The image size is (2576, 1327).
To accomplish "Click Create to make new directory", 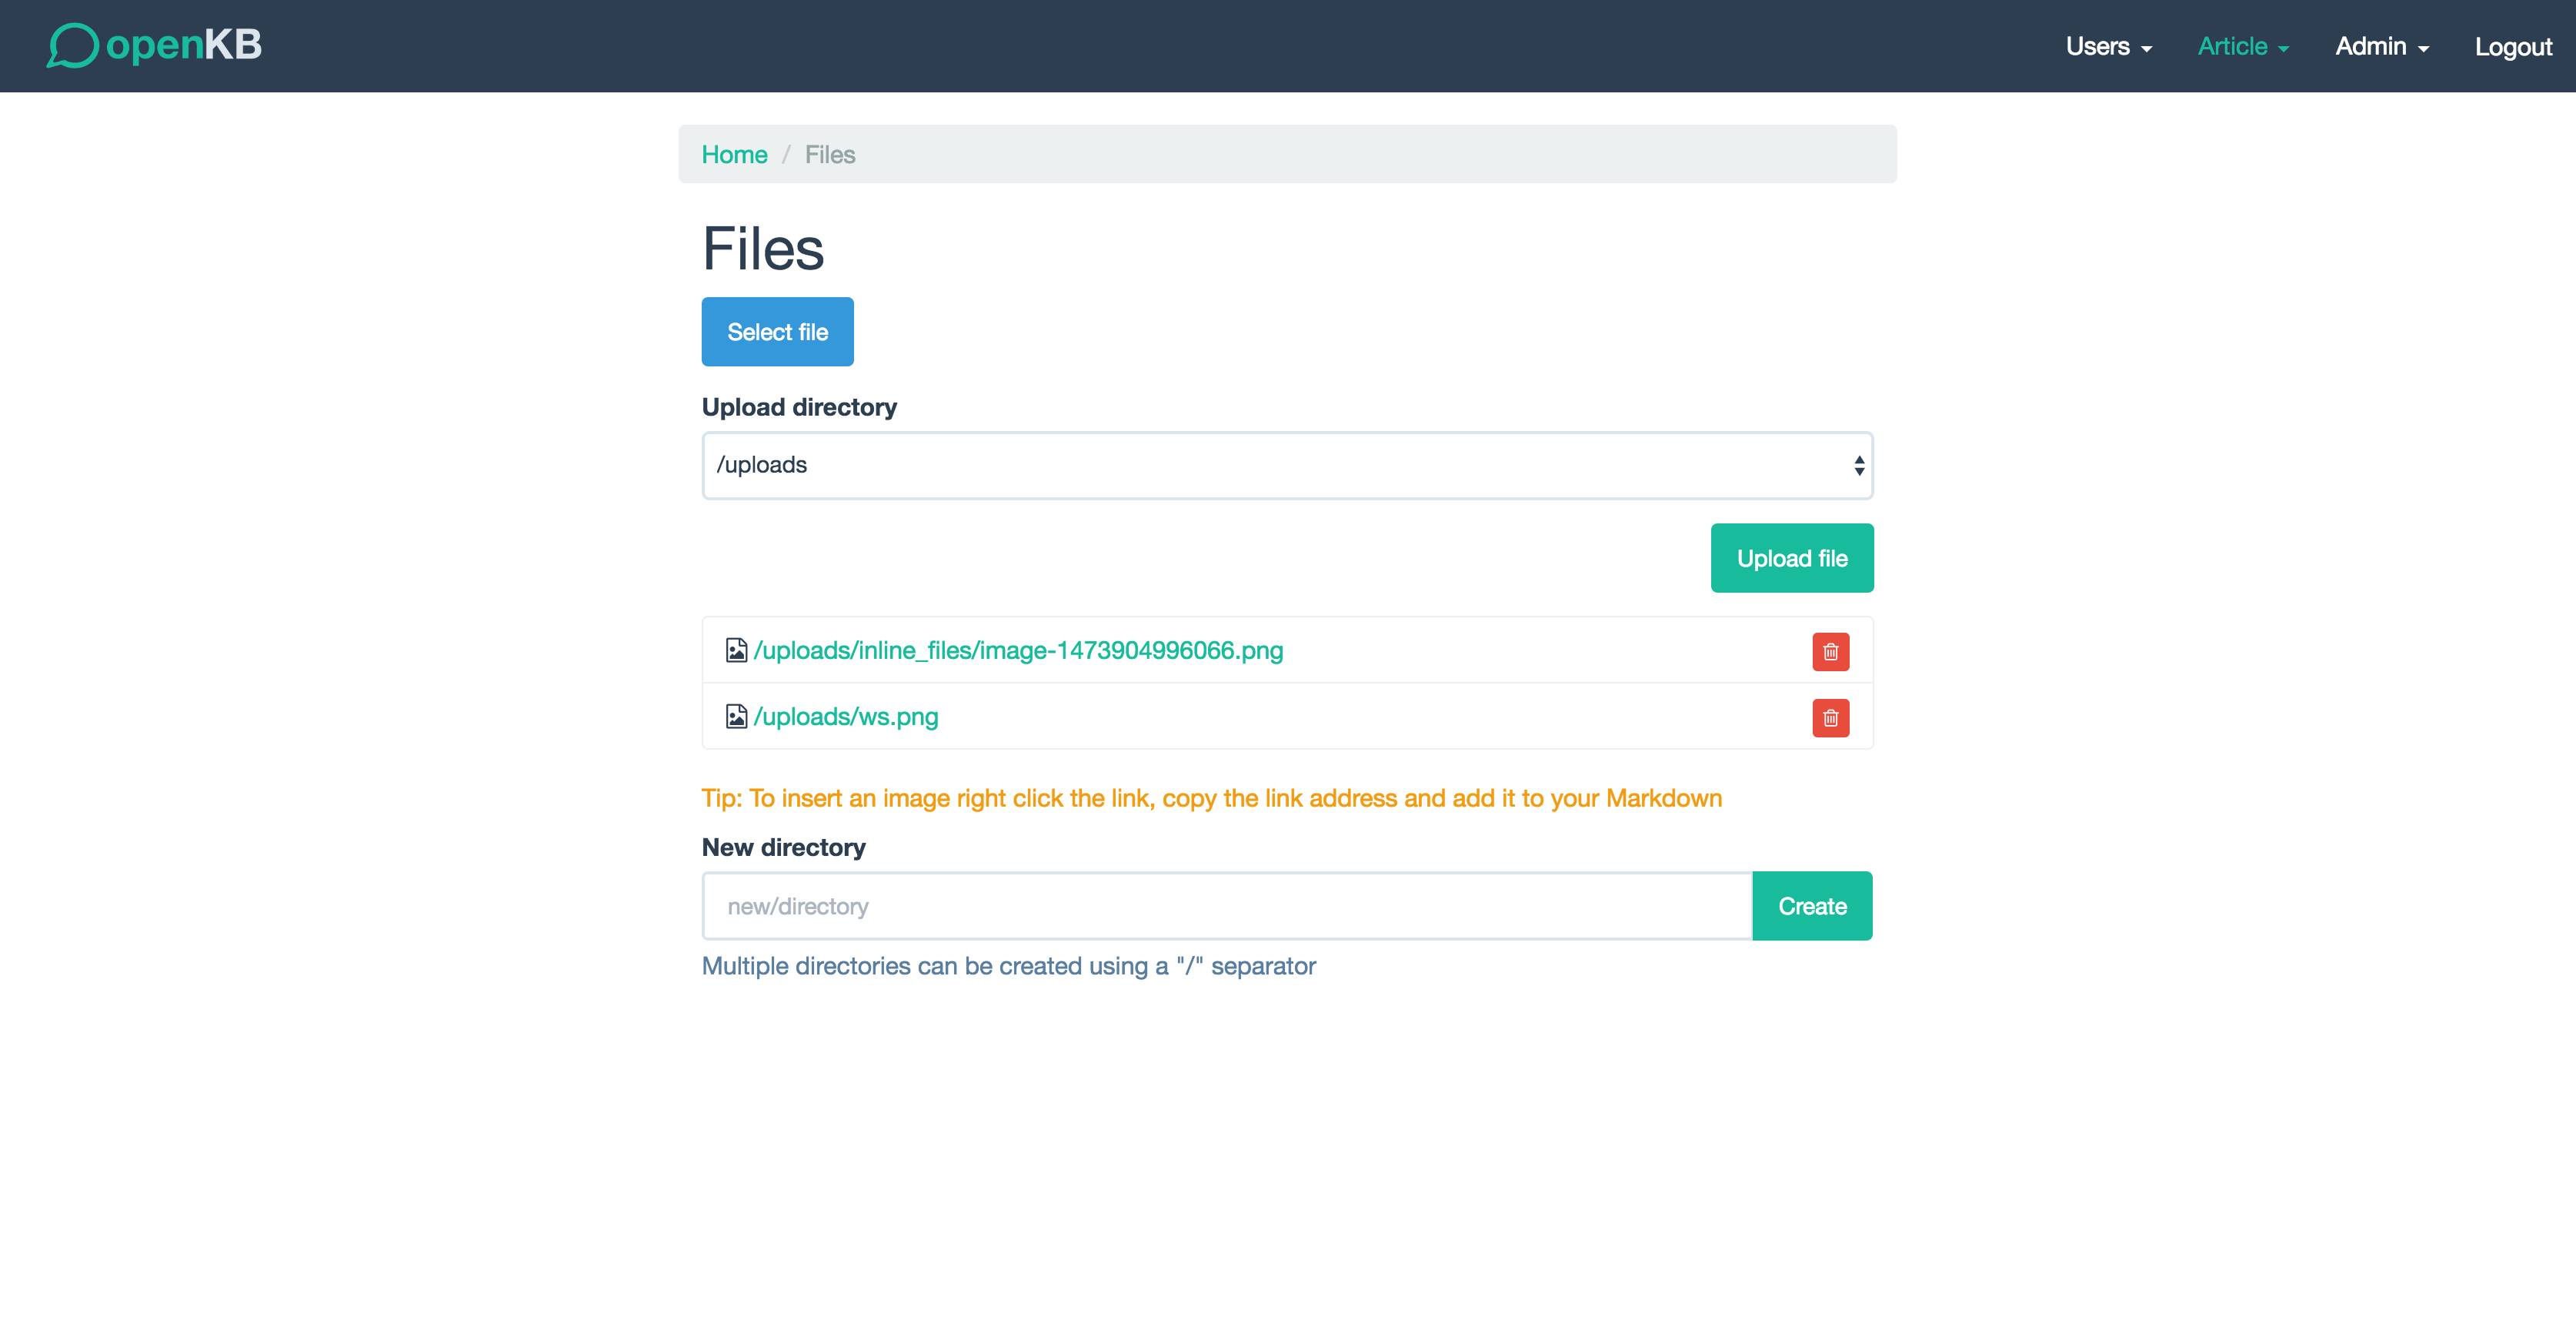I will pos(1811,906).
